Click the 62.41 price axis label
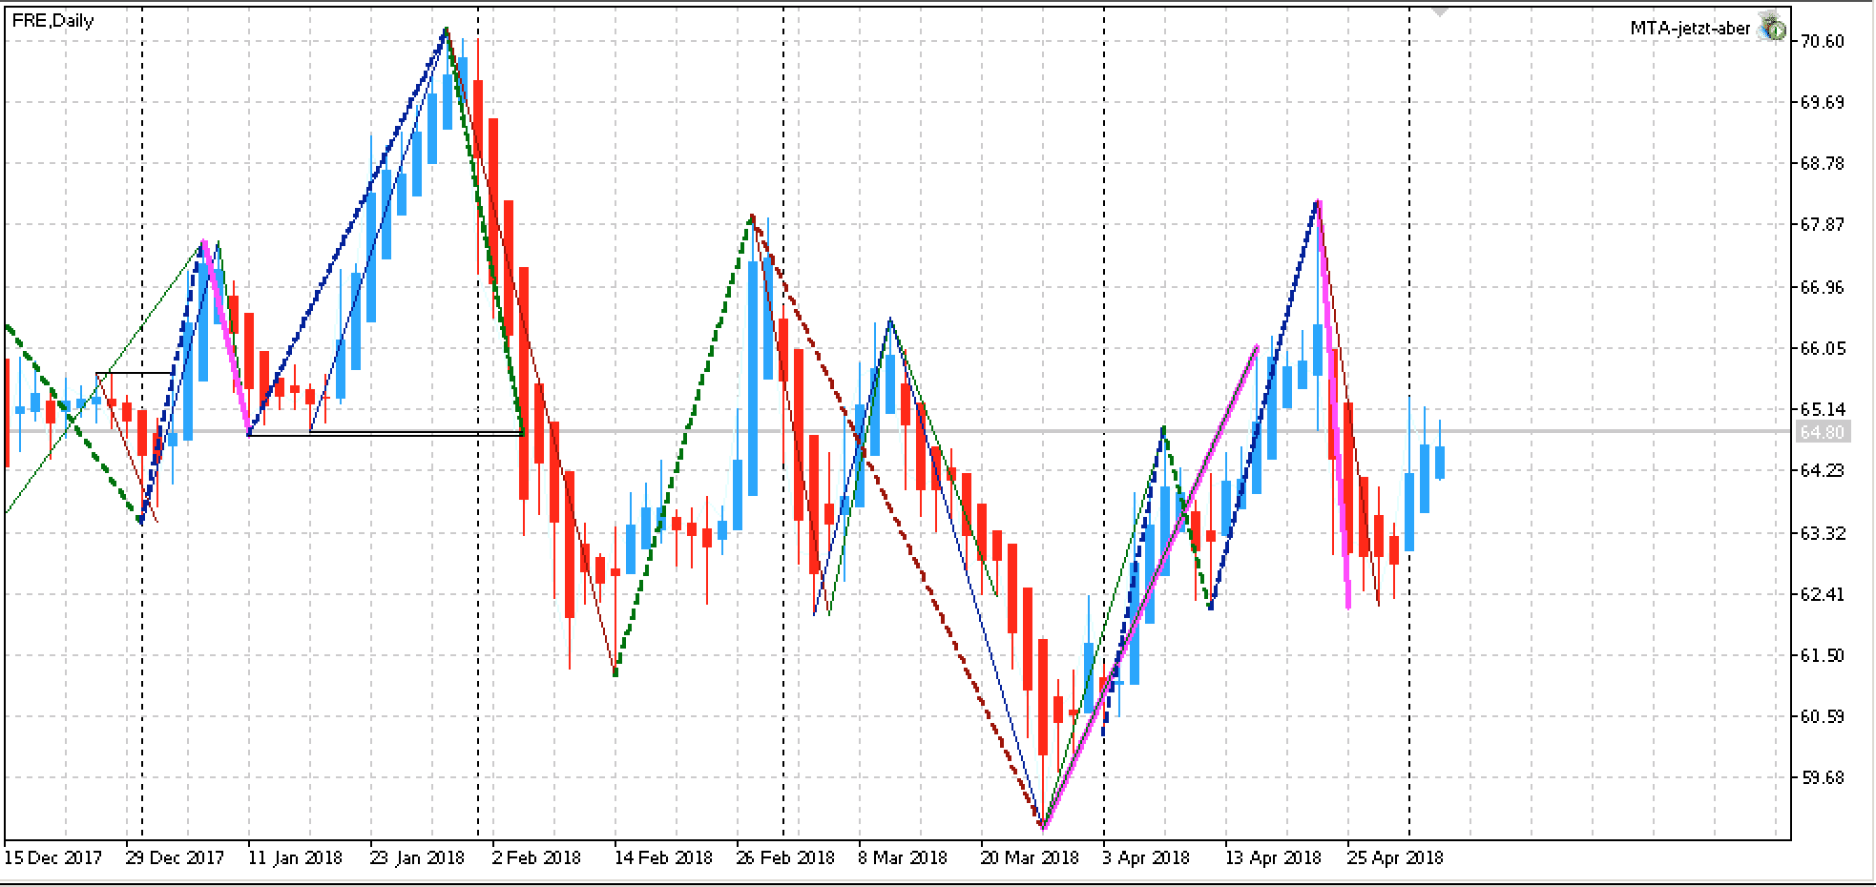The height and width of the screenshot is (887, 1876). 1822,594
